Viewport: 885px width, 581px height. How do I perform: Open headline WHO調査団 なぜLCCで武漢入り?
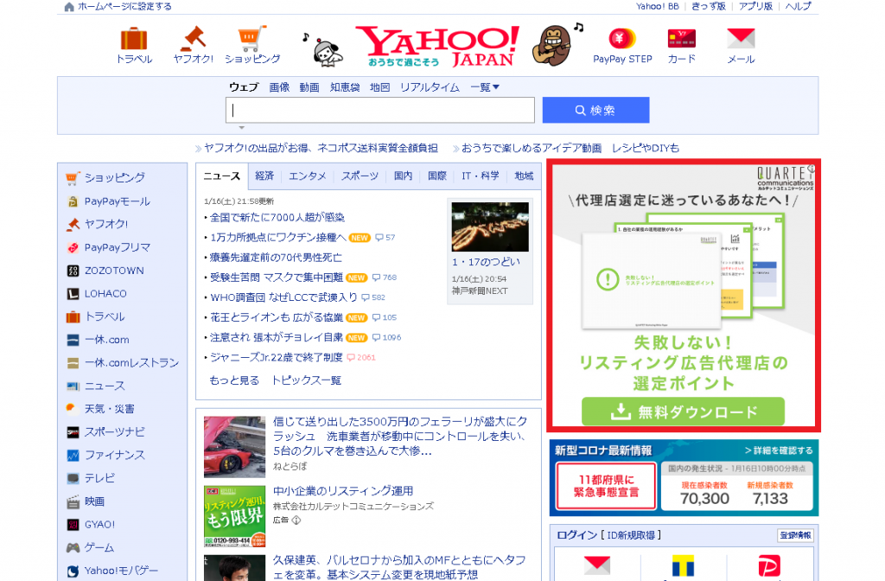pyautogui.click(x=283, y=297)
